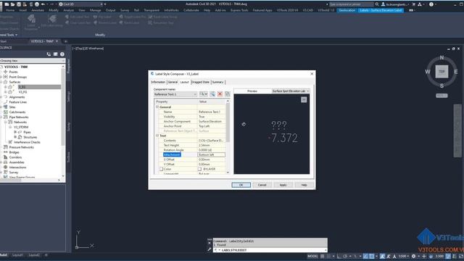464x261 pixels.
Task: Click the red X delete component icon
Action: [220, 94]
